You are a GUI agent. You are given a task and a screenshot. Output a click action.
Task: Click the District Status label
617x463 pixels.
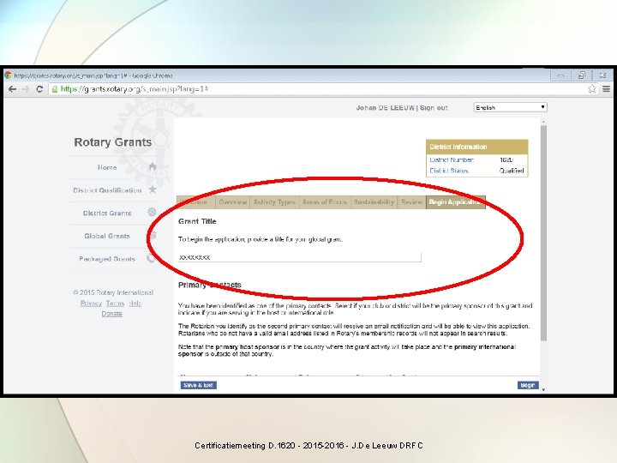click(449, 171)
